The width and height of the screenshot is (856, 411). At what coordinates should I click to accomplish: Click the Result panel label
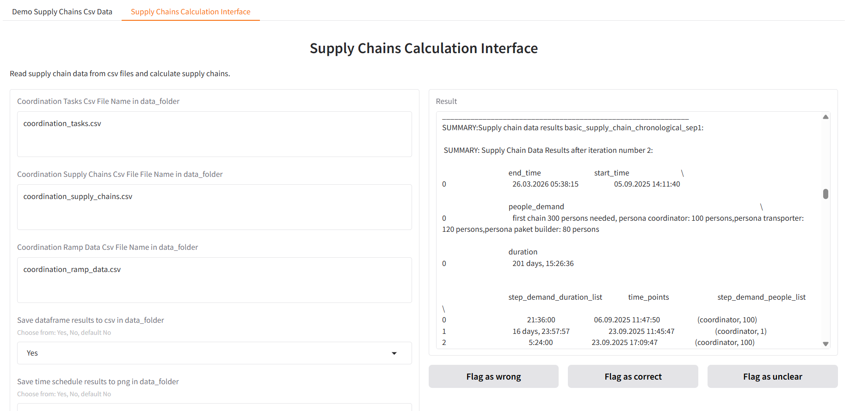pyautogui.click(x=446, y=101)
